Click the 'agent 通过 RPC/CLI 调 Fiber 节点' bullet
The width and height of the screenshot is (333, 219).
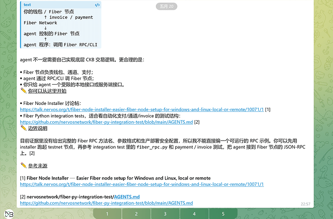pos(57,78)
